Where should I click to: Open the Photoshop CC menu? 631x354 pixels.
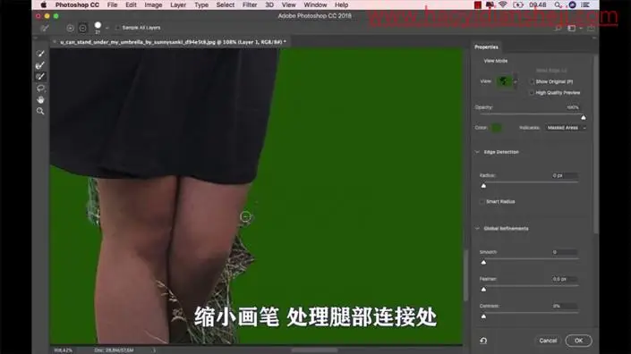pos(77,4)
